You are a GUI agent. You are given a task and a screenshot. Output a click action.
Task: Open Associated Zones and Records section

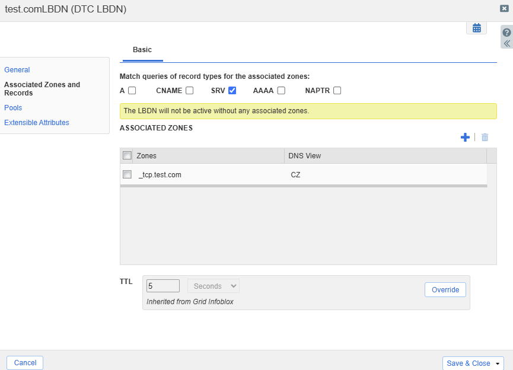[x=42, y=89]
